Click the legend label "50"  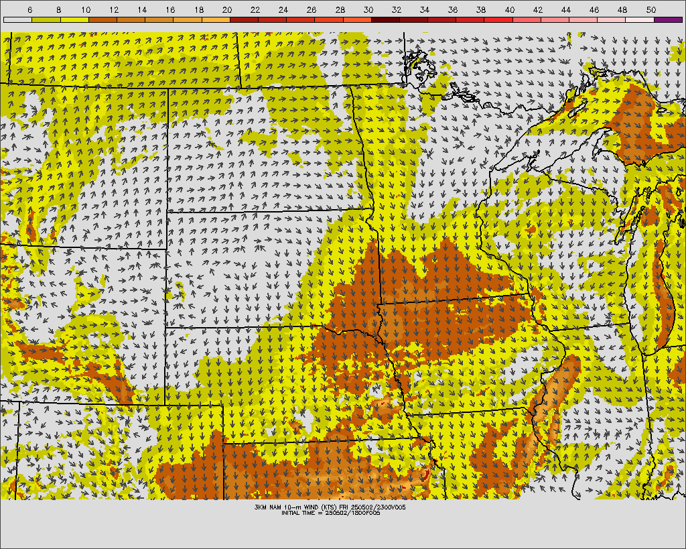[651, 9]
